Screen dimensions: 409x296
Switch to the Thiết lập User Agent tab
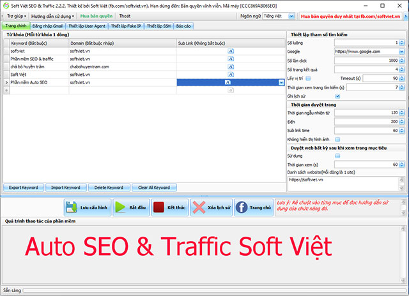(x=87, y=26)
